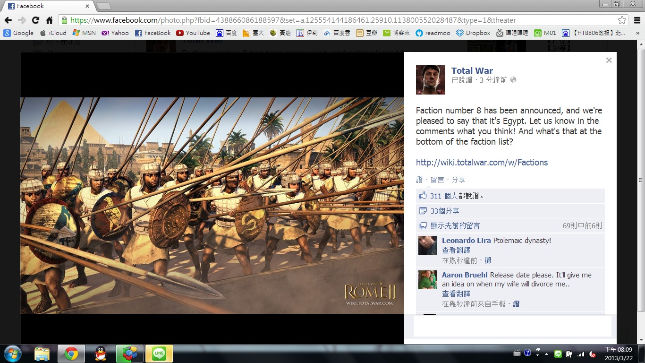Viewport: 645px width, 363px height.
Task: Like Aaron Bruehl's comment
Action: [516, 304]
